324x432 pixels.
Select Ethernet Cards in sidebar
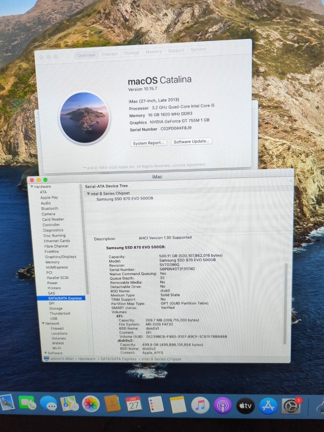pyautogui.click(x=57, y=241)
